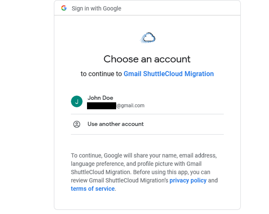Viewport: 269px width, 214px height.
Task: Click the Google "G" logo
Action: click(x=64, y=8)
